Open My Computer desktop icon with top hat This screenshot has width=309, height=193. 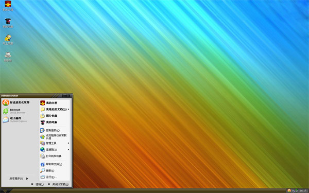point(8,23)
